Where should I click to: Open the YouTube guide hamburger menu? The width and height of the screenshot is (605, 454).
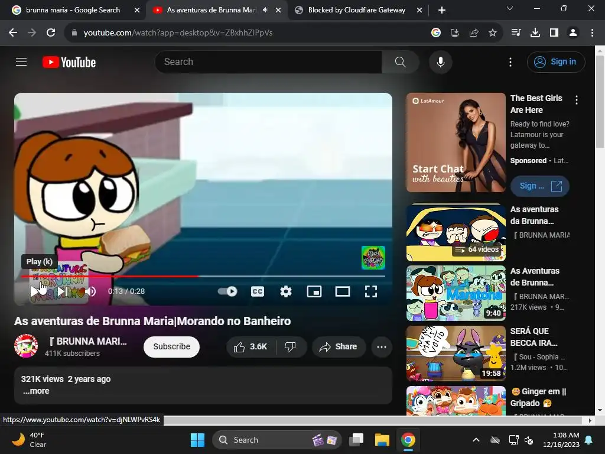21,61
